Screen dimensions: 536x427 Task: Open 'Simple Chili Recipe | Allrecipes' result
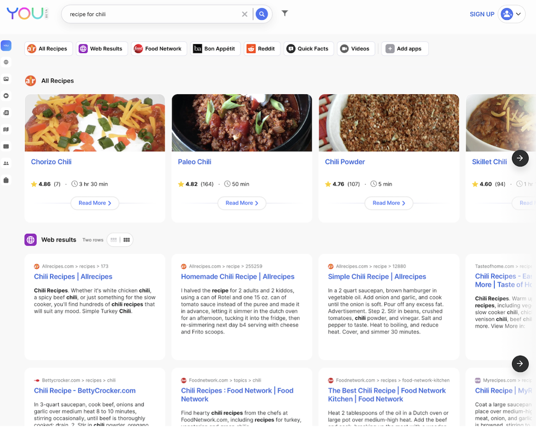click(377, 277)
